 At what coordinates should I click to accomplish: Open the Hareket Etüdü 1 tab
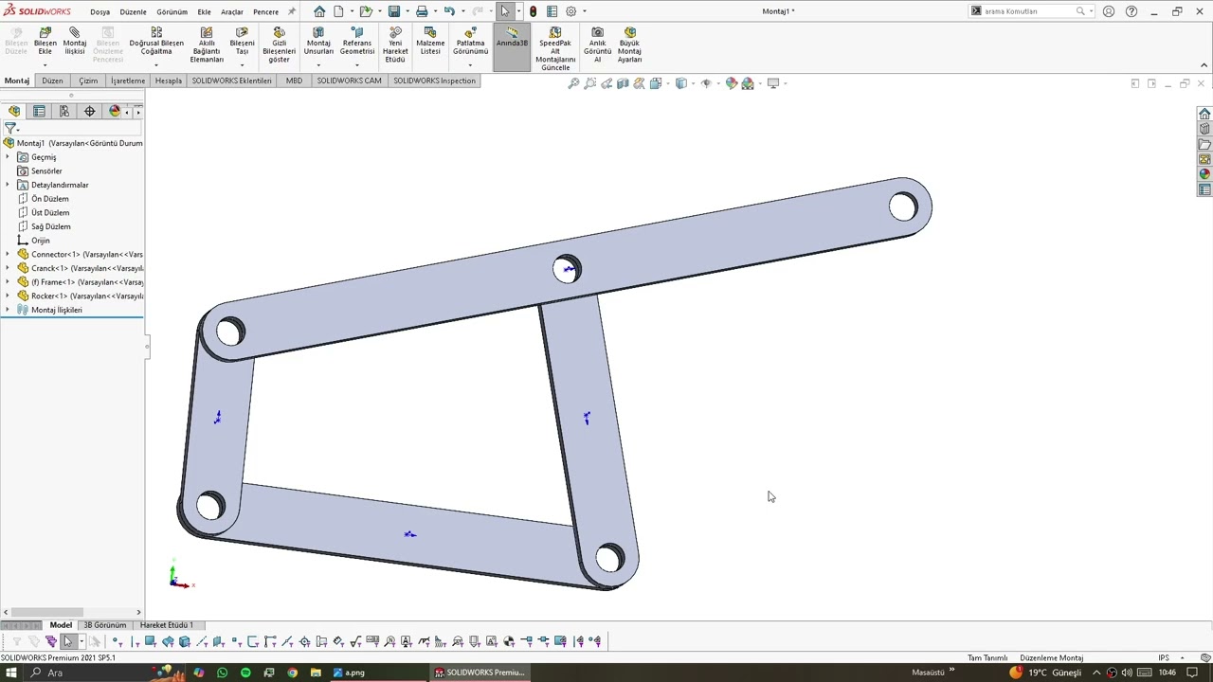coord(166,625)
